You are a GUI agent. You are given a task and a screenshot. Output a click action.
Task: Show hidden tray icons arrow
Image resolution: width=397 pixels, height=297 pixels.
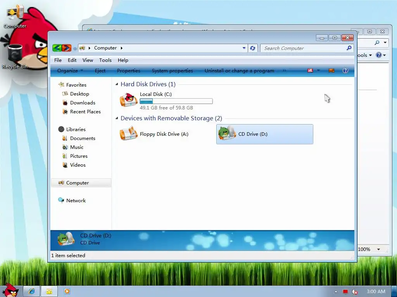(336, 292)
